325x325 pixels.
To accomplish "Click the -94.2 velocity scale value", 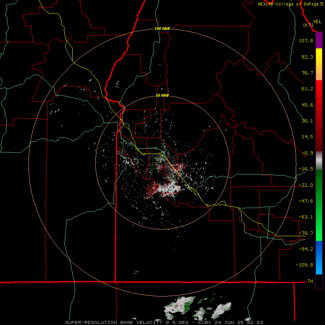I will click(x=306, y=249).
